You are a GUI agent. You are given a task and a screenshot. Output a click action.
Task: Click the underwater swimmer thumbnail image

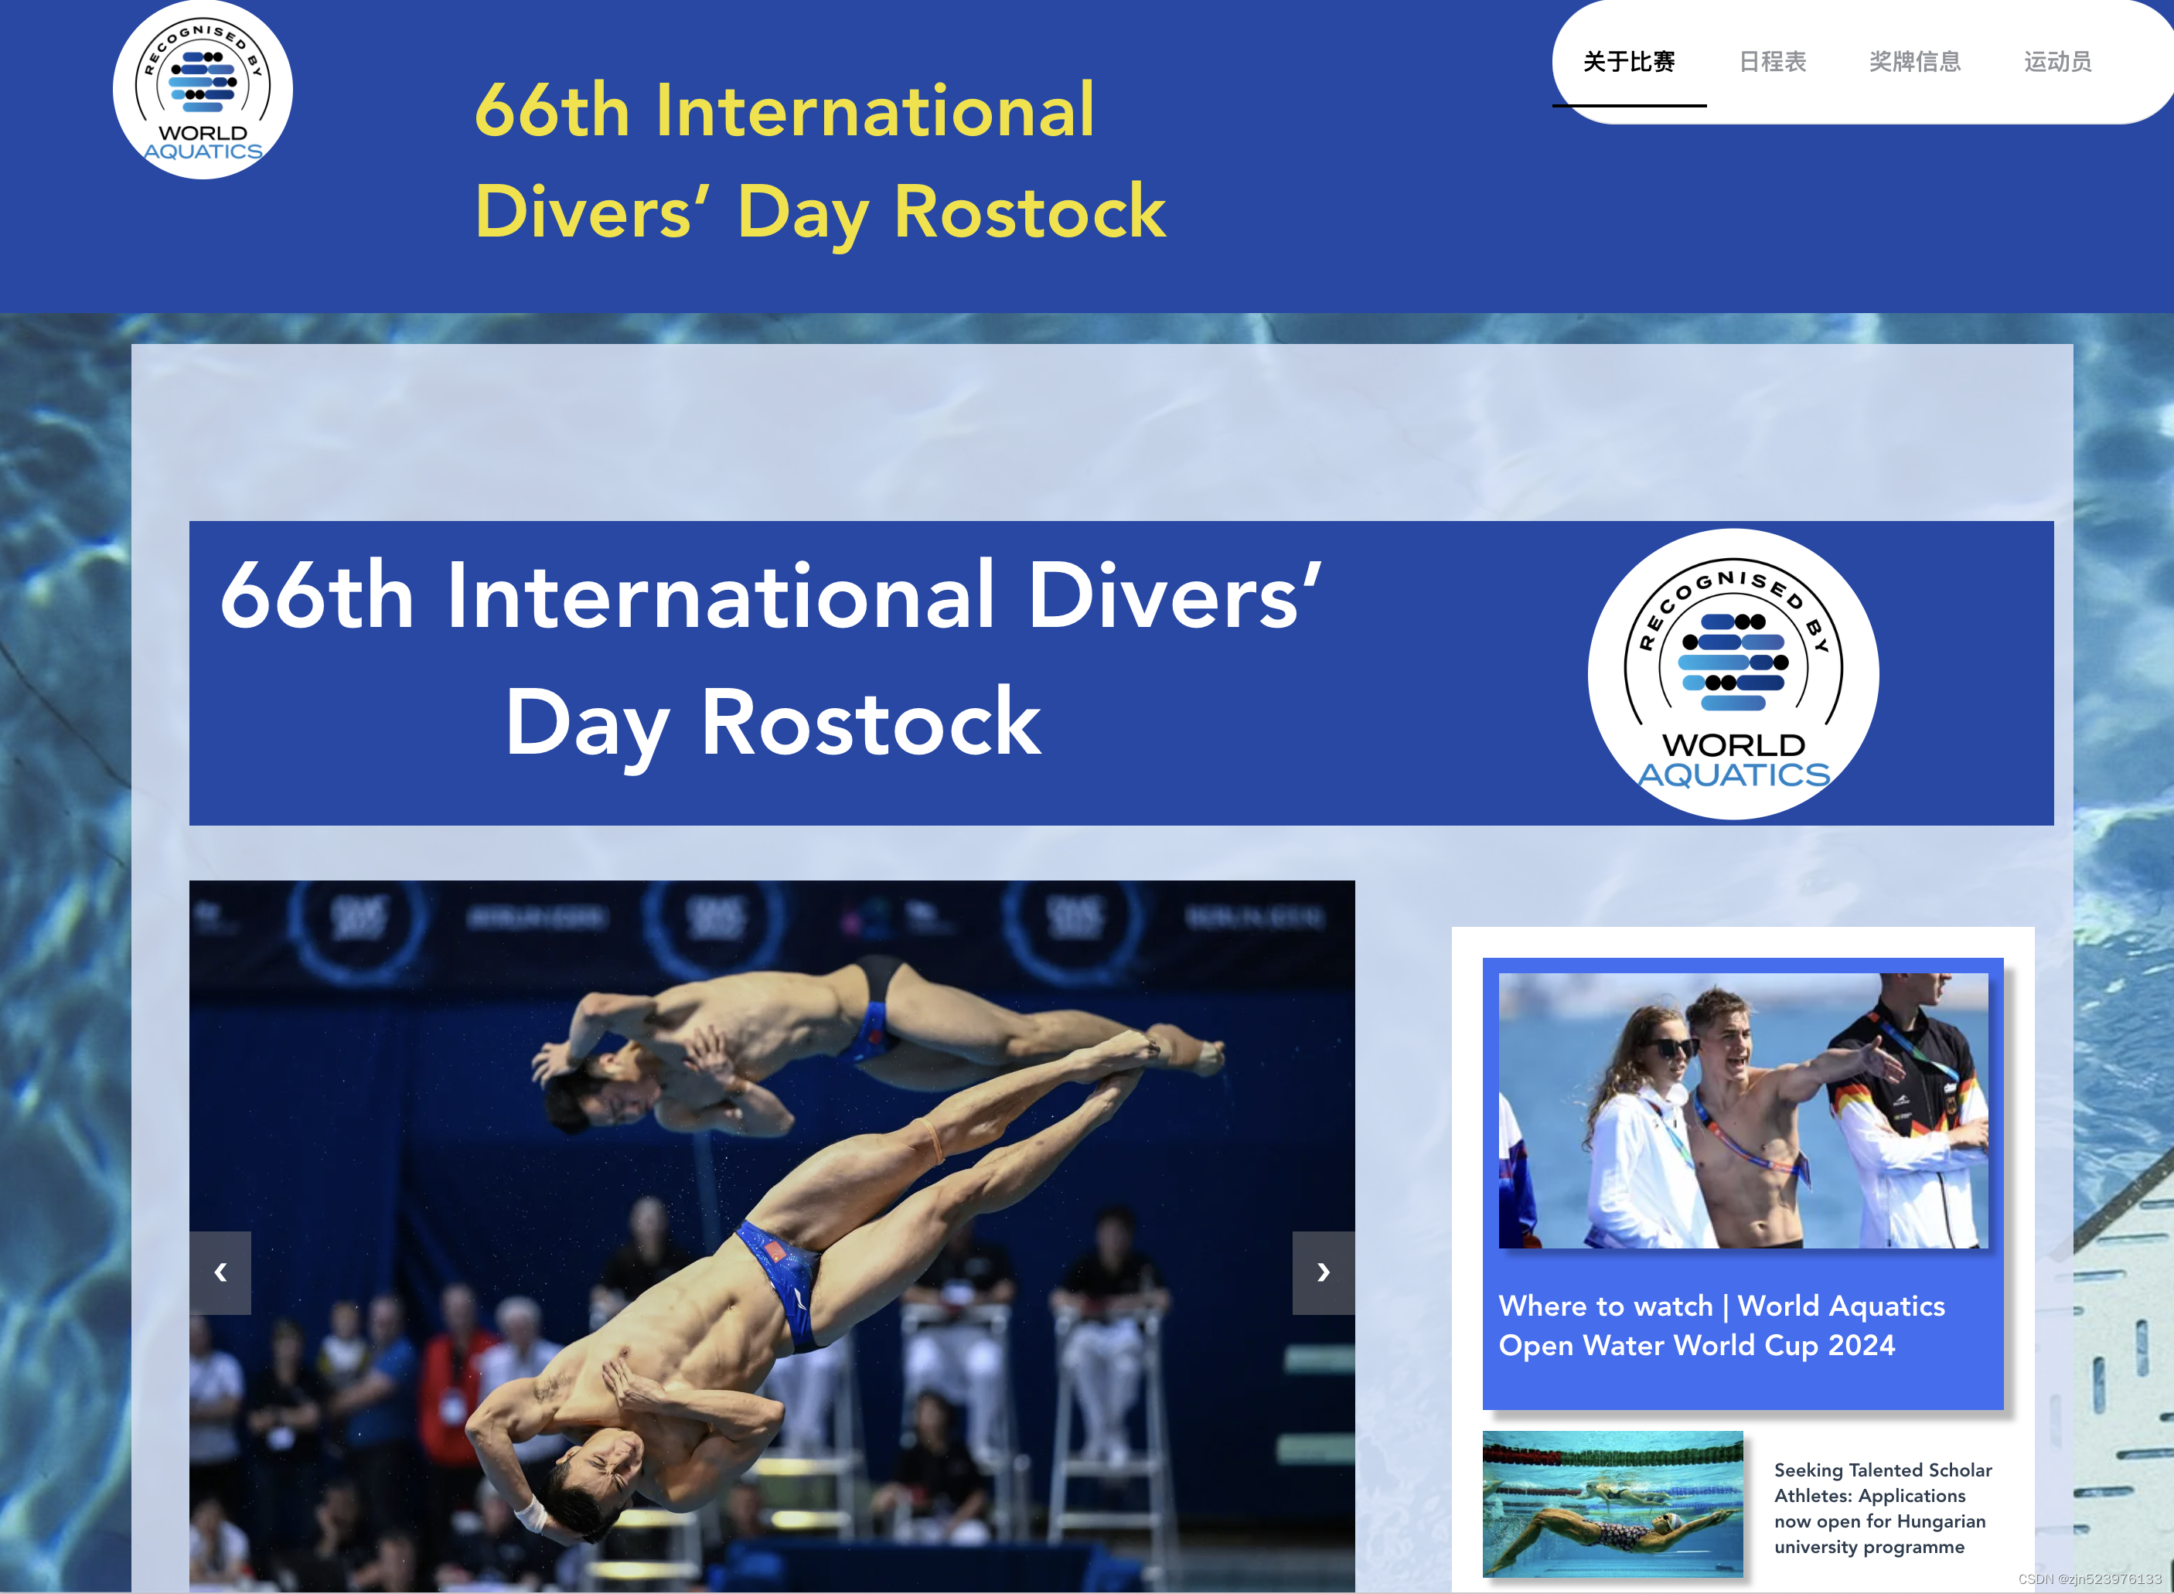(x=1613, y=1504)
